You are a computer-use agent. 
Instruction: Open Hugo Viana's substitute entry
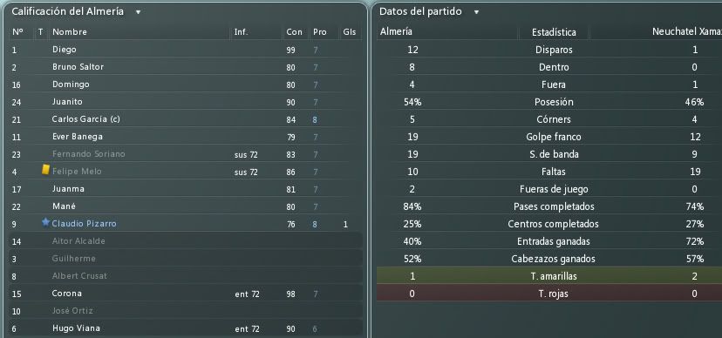pos(185,328)
